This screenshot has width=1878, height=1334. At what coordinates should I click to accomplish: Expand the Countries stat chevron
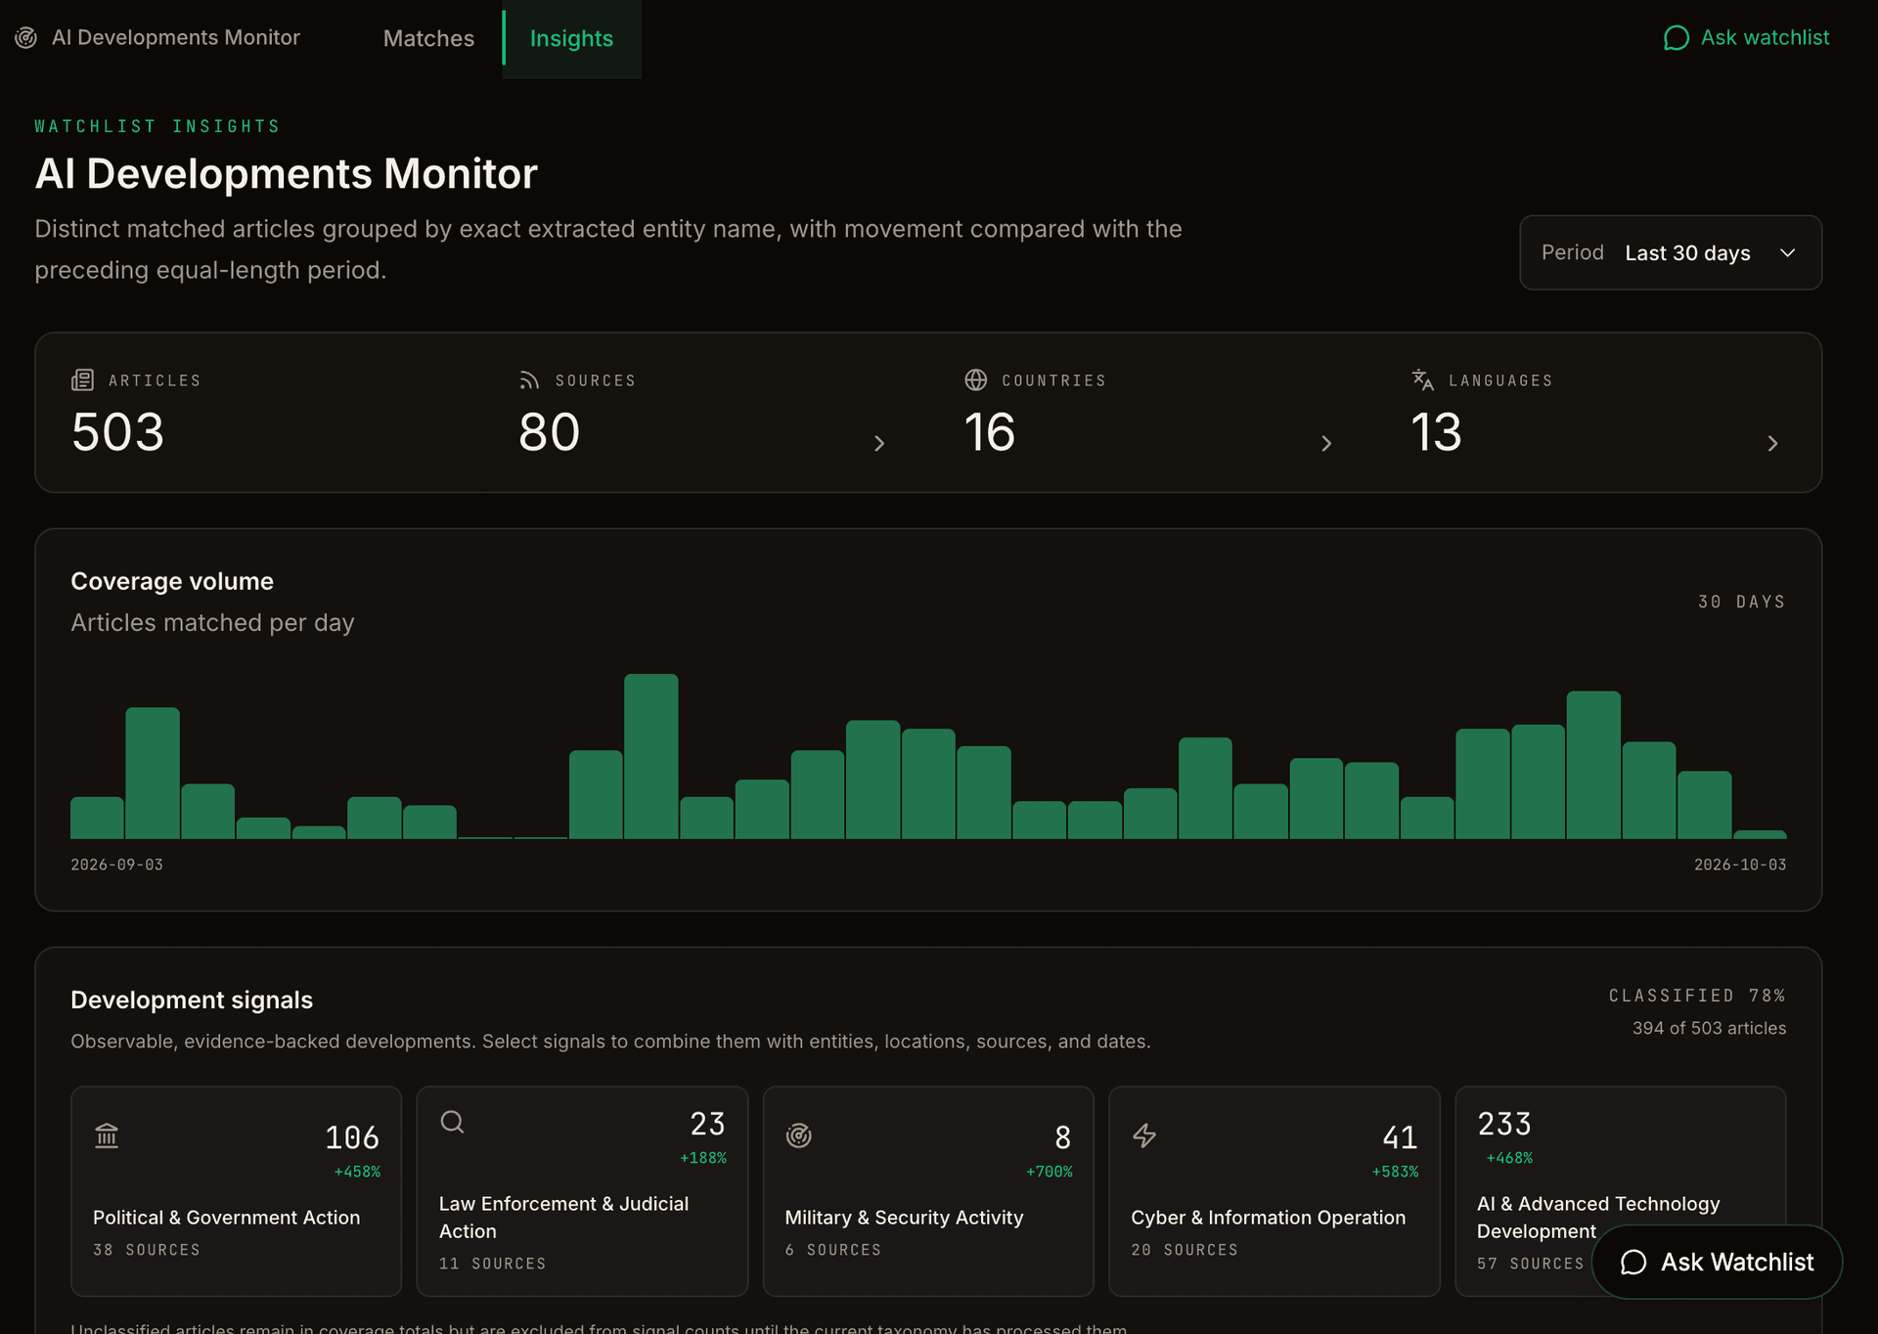tap(1326, 443)
